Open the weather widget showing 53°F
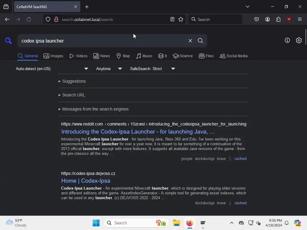This screenshot has height=230, width=307. pos(16,223)
